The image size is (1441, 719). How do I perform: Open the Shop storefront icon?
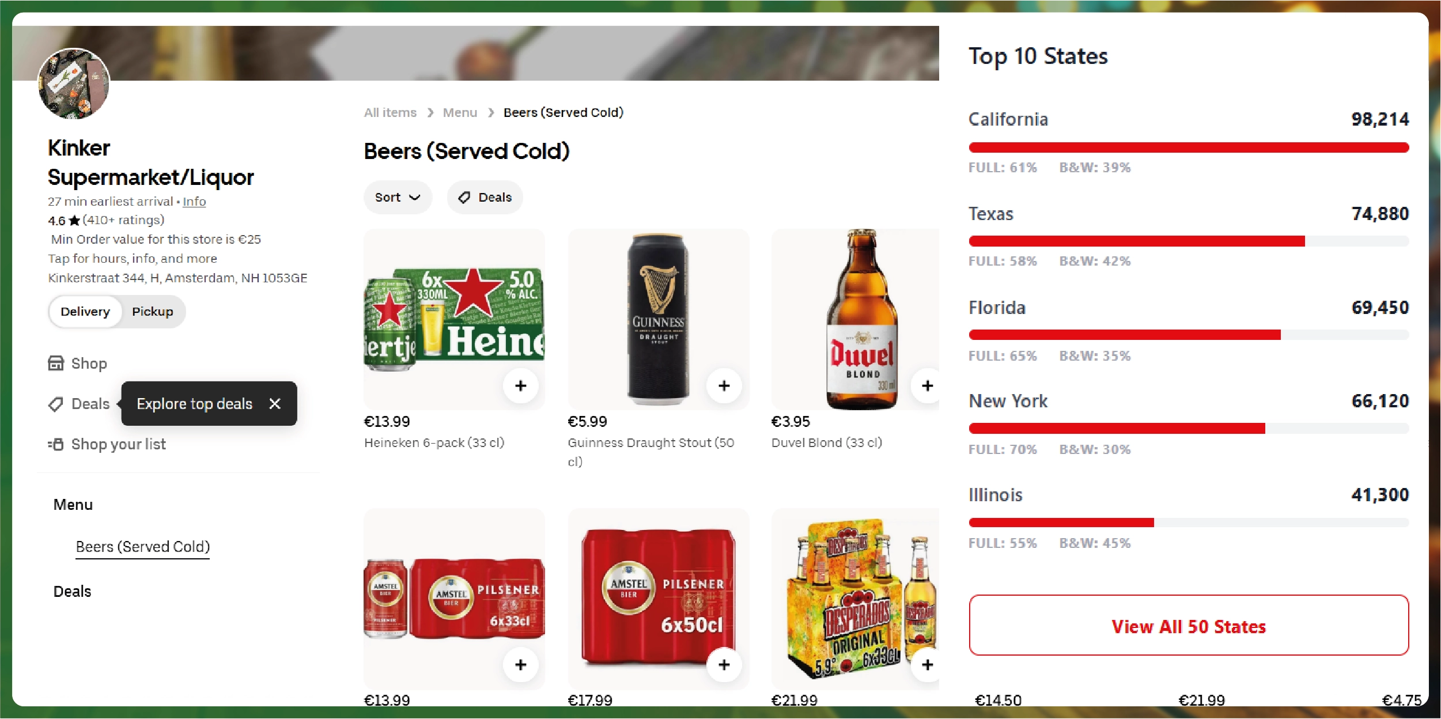(56, 364)
